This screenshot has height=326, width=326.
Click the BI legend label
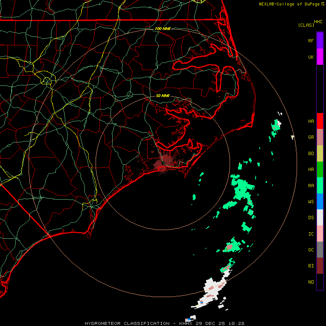(x=311, y=266)
